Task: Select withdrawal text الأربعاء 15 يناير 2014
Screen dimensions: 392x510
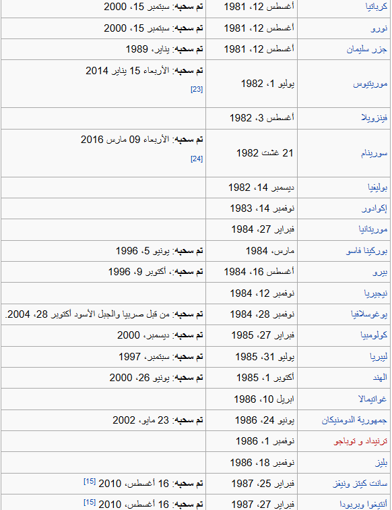Action: (127, 71)
